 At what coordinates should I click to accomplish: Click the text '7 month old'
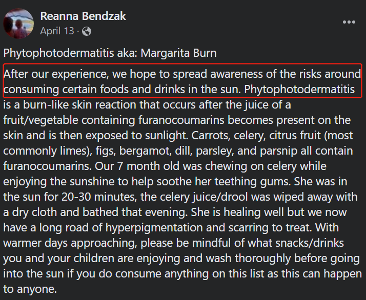click(148, 166)
